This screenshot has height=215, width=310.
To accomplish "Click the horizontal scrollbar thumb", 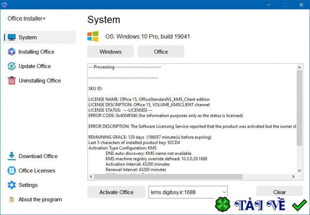I will click(x=168, y=177).
